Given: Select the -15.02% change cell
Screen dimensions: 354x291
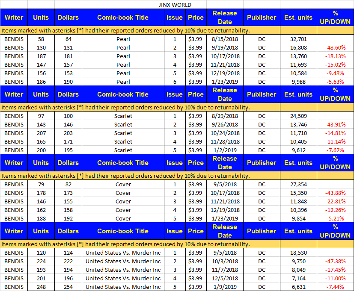Looking at the screenshot, I should pos(335,65).
